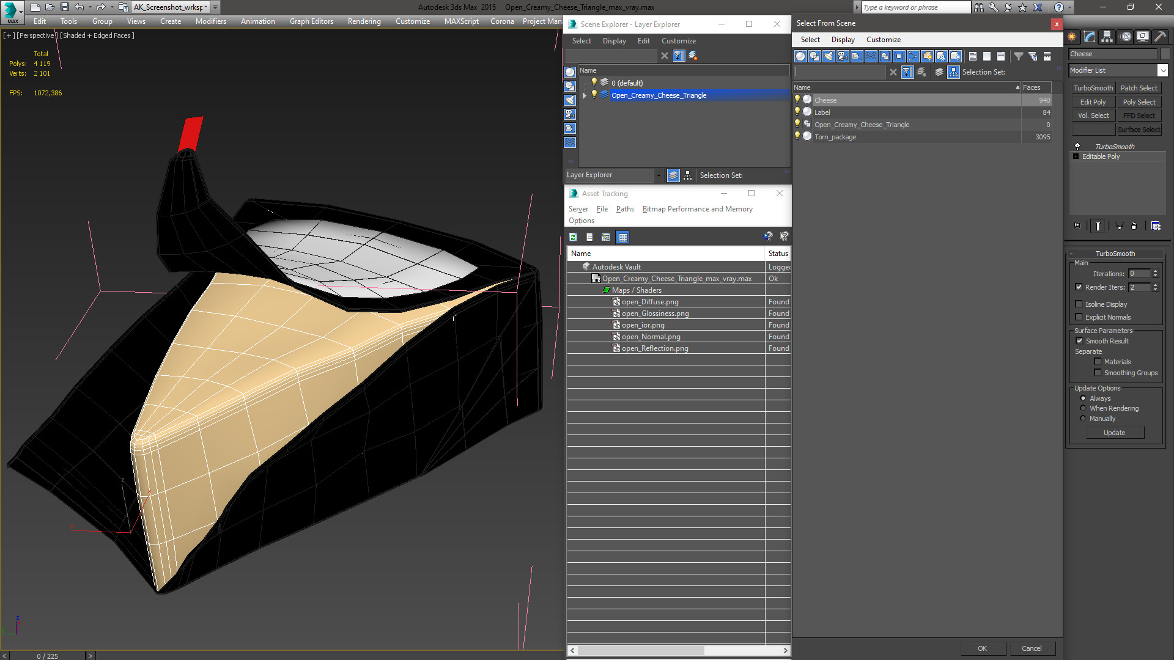Select When Rendering update option
The height and width of the screenshot is (660, 1174).
coord(1083,408)
